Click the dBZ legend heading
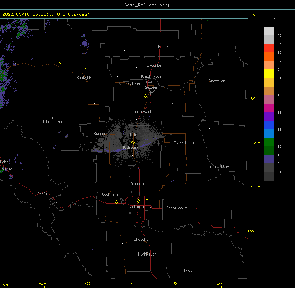Image resolution: width=295 pixels, height=288 pixels. click(277, 18)
